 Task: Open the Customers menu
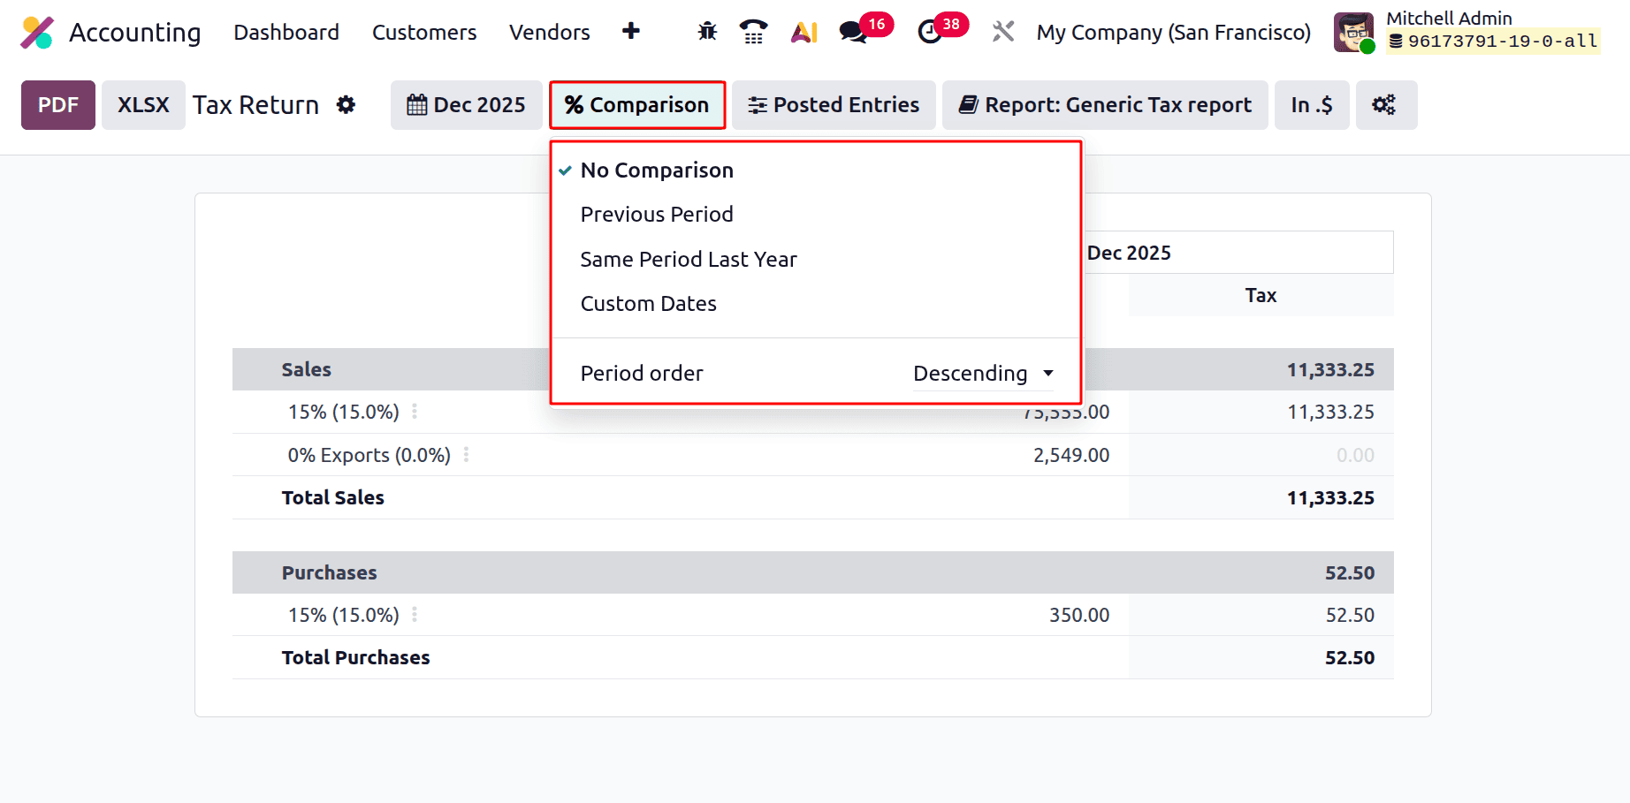pyautogui.click(x=424, y=33)
